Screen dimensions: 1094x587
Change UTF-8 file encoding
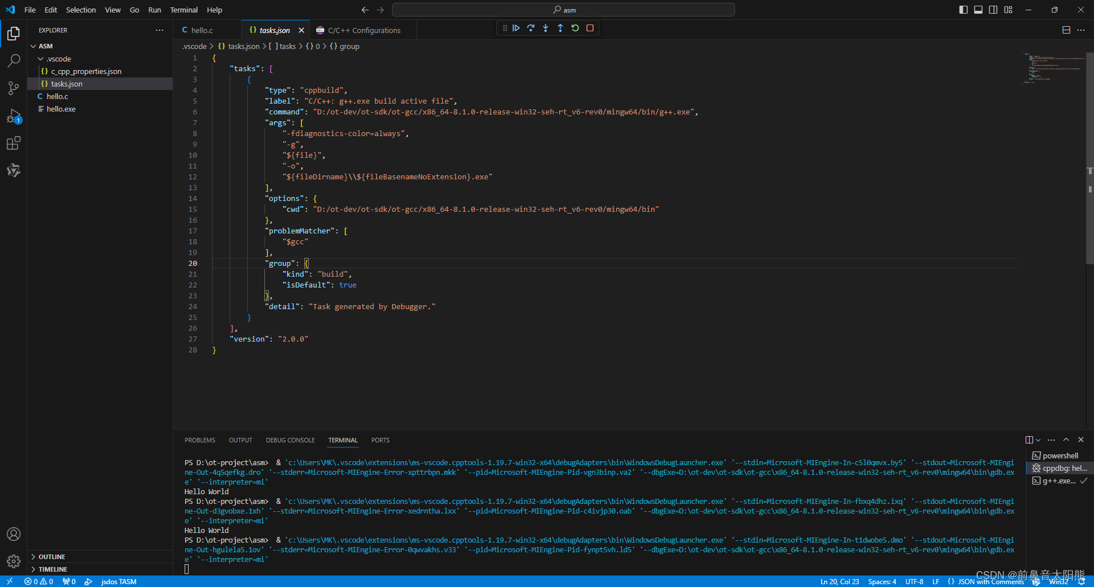(915, 581)
